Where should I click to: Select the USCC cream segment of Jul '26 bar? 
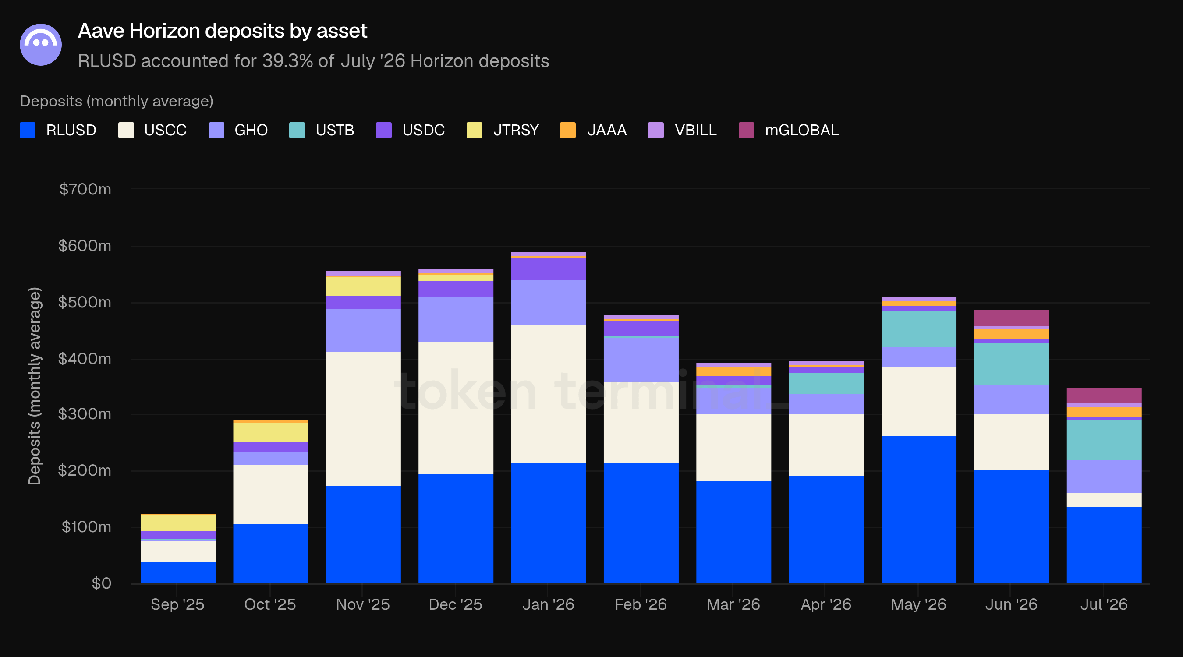[1104, 500]
